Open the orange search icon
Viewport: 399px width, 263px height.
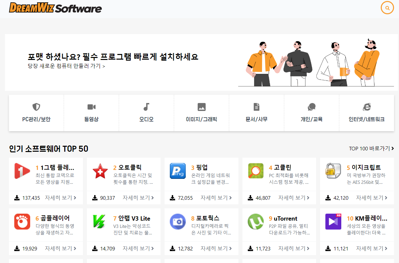point(387,8)
